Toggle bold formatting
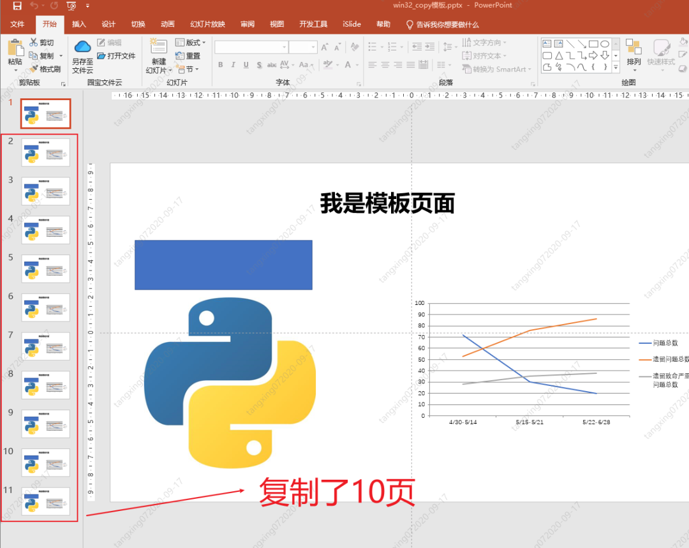The height and width of the screenshot is (548, 689). click(220, 64)
